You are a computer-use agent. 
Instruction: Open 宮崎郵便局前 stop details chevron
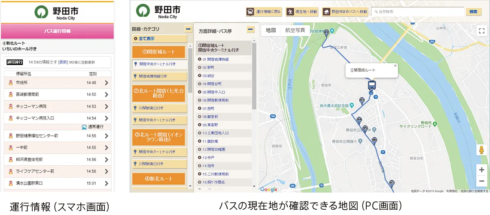click(107, 95)
